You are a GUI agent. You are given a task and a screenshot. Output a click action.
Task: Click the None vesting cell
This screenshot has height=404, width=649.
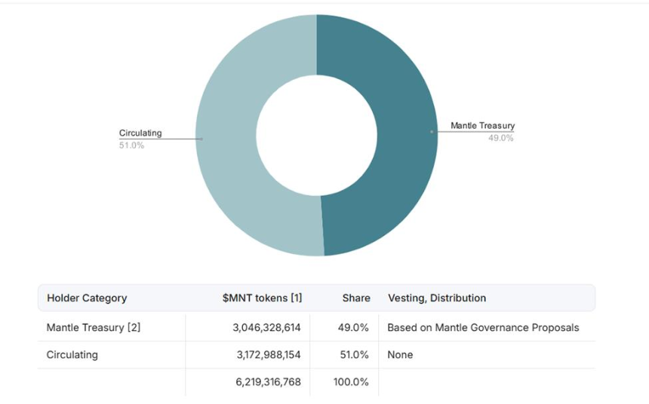click(x=400, y=355)
